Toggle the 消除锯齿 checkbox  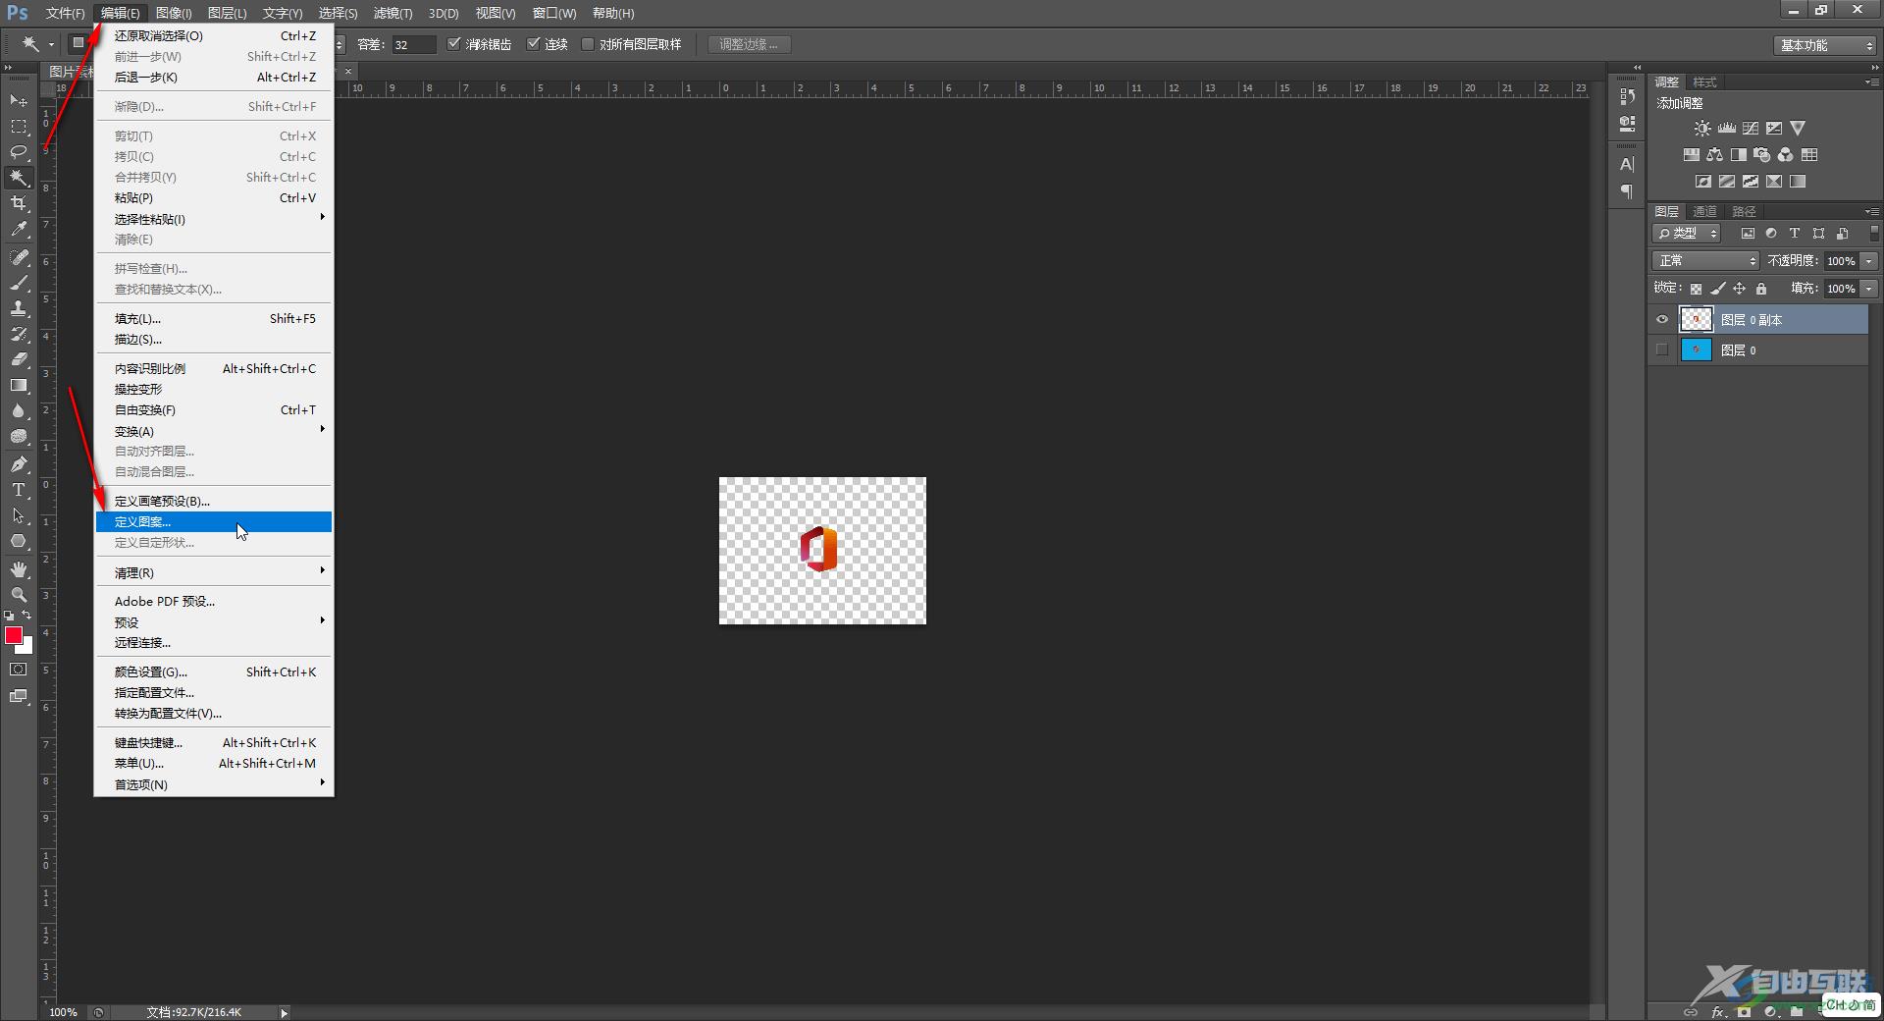[453, 44]
